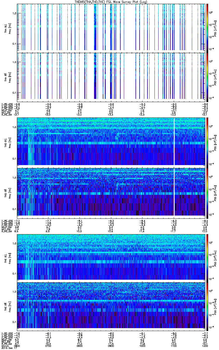Click the PSD [nT²/Hz] label beside THD B-parallel
Screen dimensions: 219x350
tap(215, 193)
